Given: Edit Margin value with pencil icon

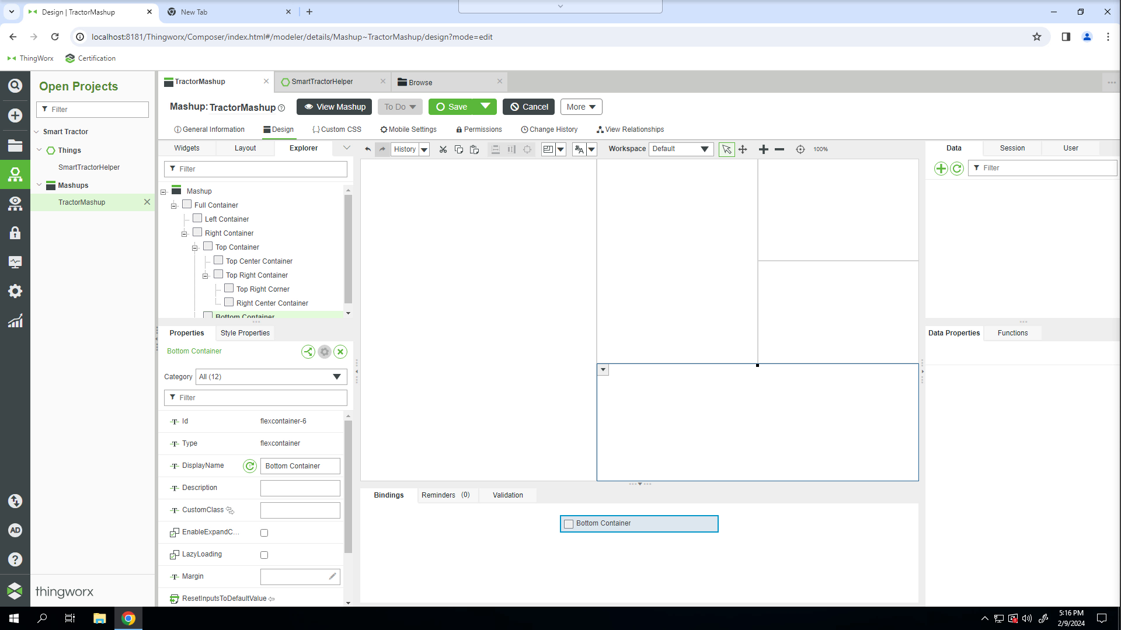Looking at the screenshot, I should pos(332,576).
